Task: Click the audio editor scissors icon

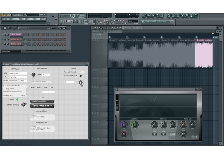Action: tap(182, 15)
